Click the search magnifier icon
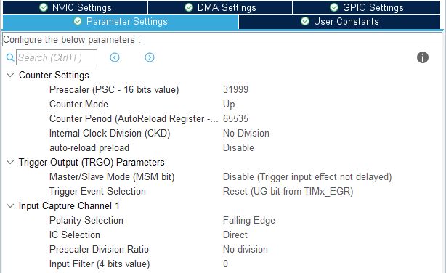Image resolution: width=446 pixels, height=273 pixels. (x=10, y=58)
